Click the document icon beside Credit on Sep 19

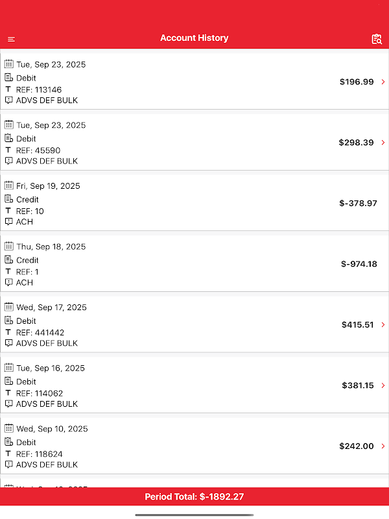(x=9, y=199)
